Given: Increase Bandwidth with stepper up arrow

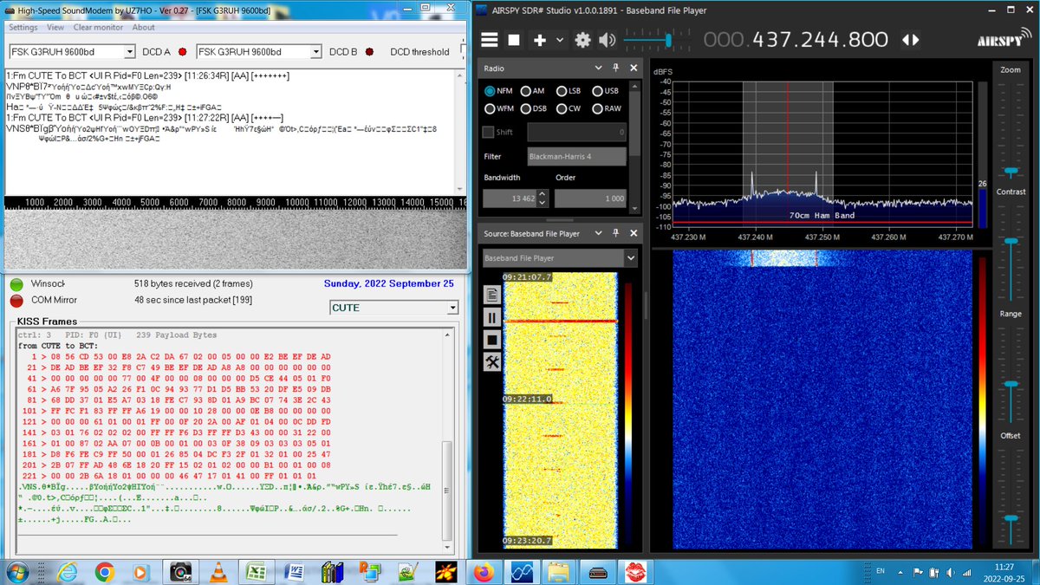Looking at the screenshot, I should [543, 195].
